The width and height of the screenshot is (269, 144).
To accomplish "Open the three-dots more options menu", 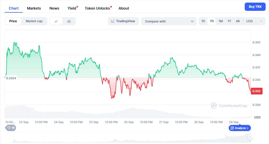I will click(x=261, y=21).
